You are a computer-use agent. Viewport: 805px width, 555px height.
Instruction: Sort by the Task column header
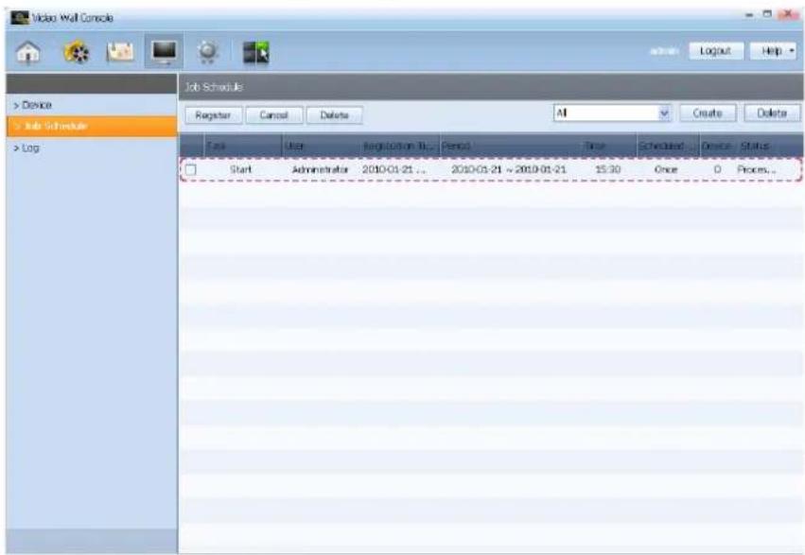[x=243, y=146]
